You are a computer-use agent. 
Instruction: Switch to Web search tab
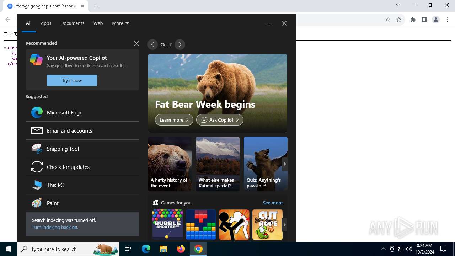pos(98,23)
